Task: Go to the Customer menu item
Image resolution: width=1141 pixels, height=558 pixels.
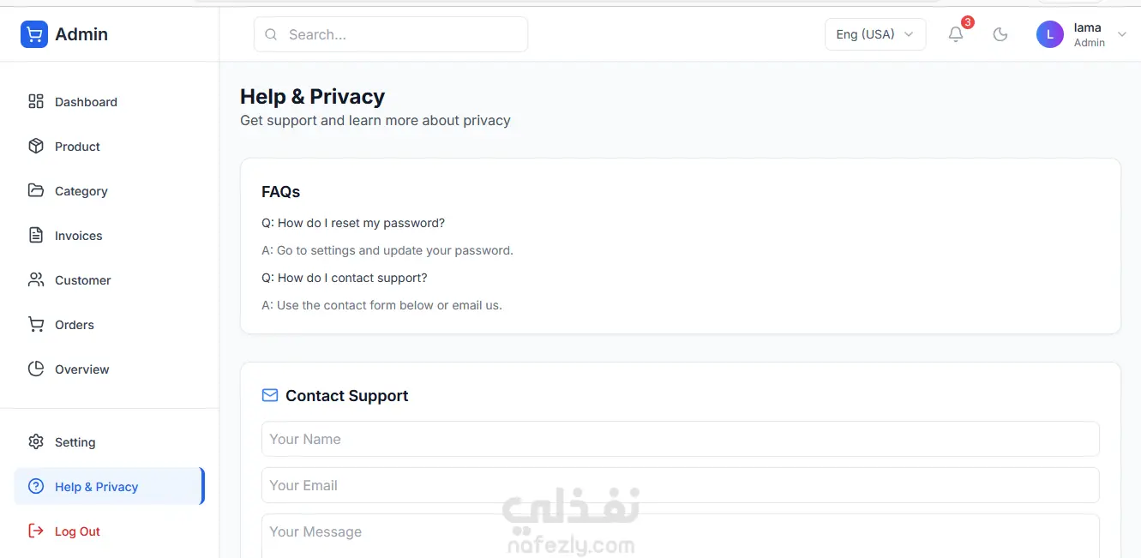Action: click(x=82, y=280)
